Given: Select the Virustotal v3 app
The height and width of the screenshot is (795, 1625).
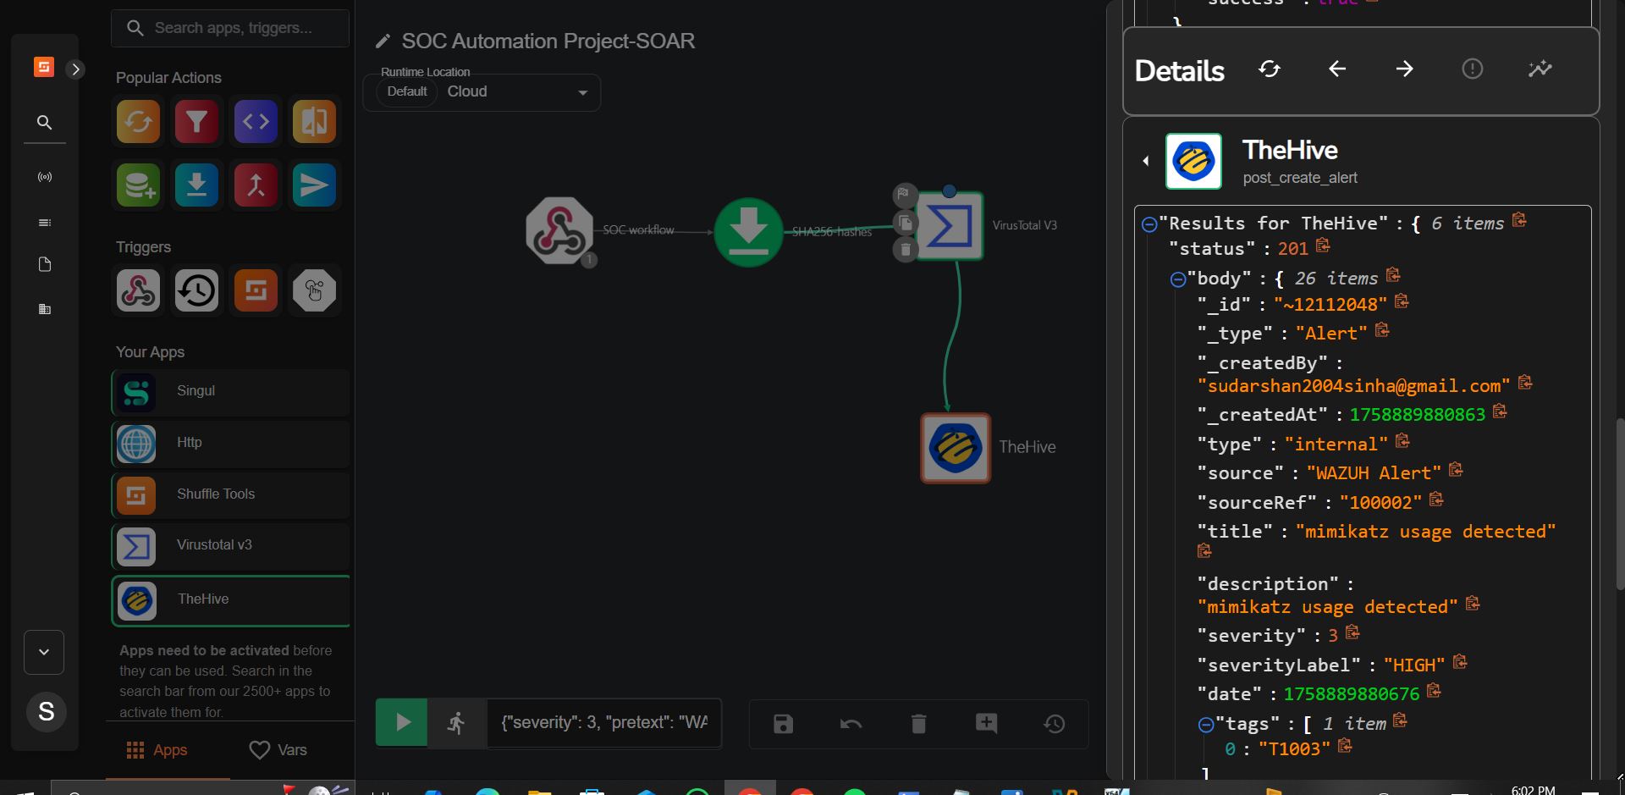Looking at the screenshot, I should [230, 546].
